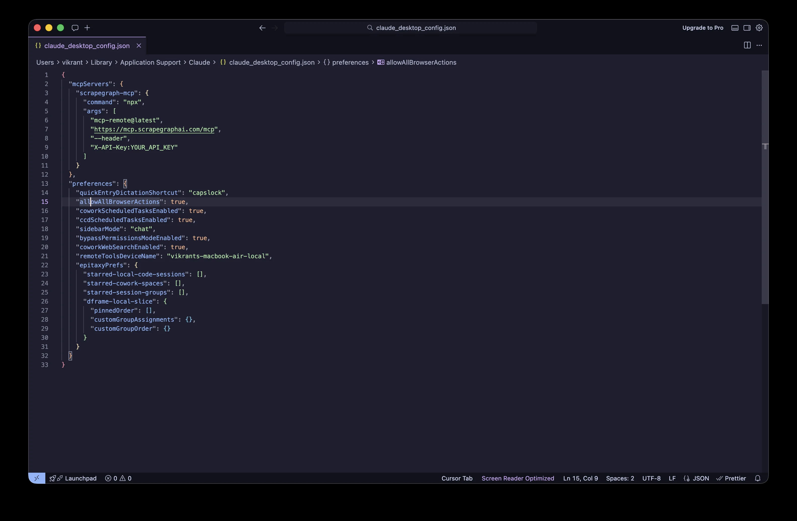Click "coworkScheduledTasksEnabled" key
Screen dimensions: 797x521
click(128, 210)
